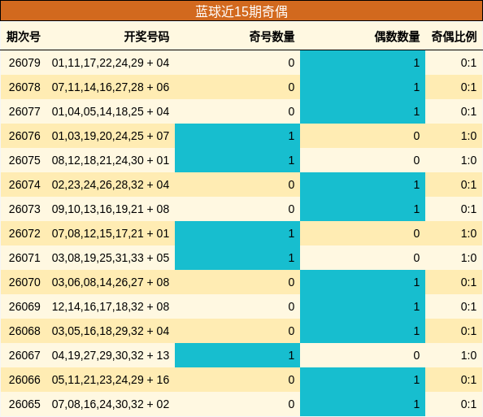This screenshot has width=483, height=417.
Task: Click period number 26070
Action: pyautogui.click(x=24, y=282)
